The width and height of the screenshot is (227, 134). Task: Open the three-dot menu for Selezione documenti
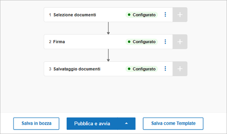165,15
